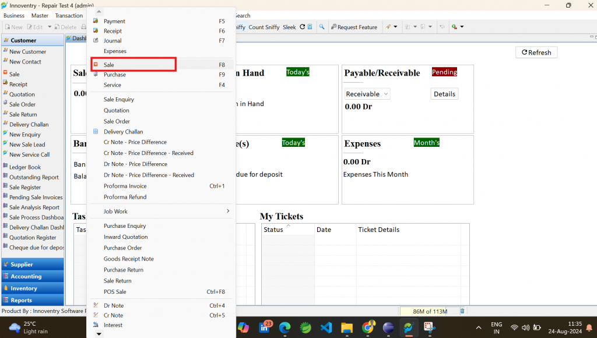Open Visual Studio Code from taskbar
The image size is (597, 338).
pos(326,328)
